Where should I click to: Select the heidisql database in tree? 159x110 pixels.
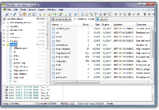pos(14,41)
